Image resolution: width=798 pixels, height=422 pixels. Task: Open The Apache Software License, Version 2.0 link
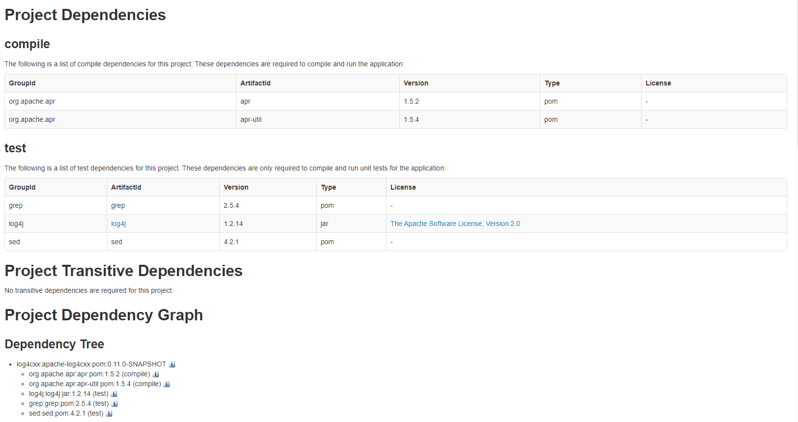pyautogui.click(x=455, y=224)
